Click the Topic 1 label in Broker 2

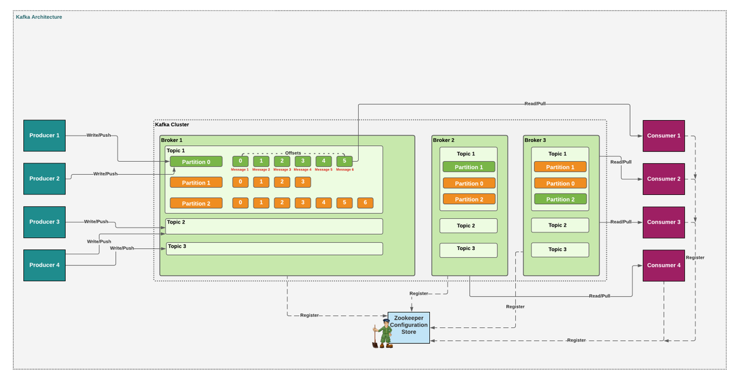[466, 154]
